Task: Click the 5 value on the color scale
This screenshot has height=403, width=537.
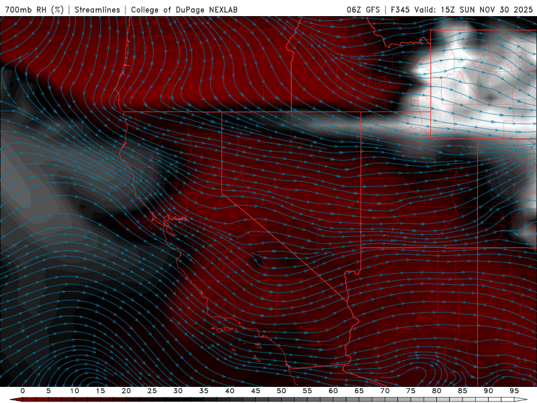Action: [x=48, y=391]
